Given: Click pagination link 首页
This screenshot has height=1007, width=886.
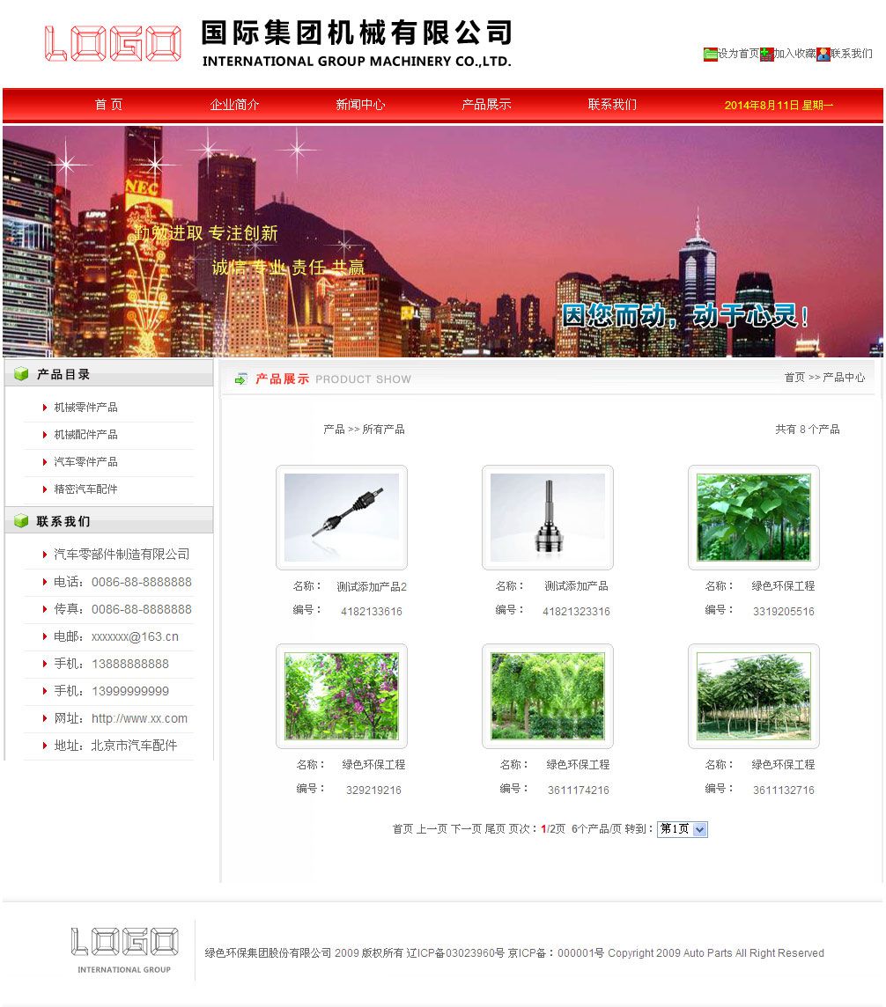Looking at the screenshot, I should tap(402, 829).
